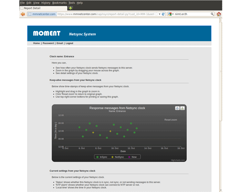
Task: Click chart title 'Response messages from Netsync clock'
Action: 117,108
